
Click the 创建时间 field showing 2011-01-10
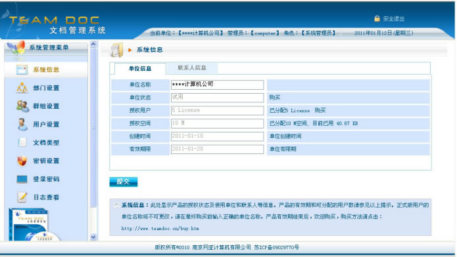tap(218, 136)
